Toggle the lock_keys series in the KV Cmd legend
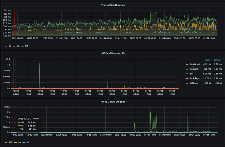This screenshot has height=147, width=225. (x=195, y=79)
